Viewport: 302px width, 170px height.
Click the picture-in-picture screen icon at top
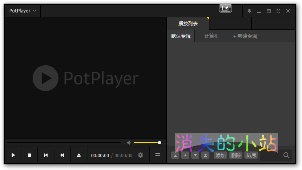[x=225, y=8]
